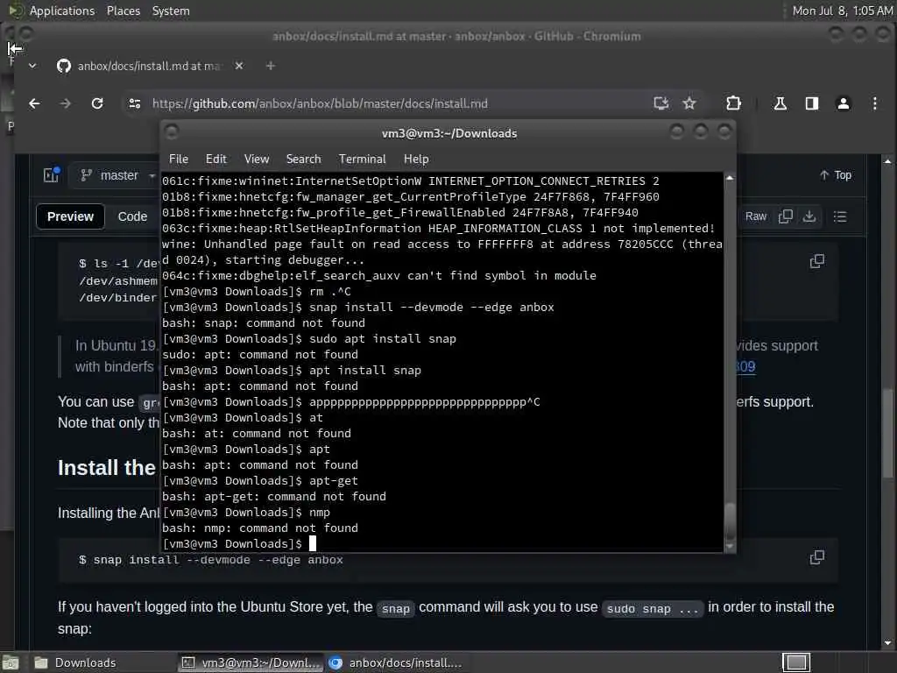The height and width of the screenshot is (673, 897).
Task: Click the terminal scrollbar down arrow
Action: 730,547
